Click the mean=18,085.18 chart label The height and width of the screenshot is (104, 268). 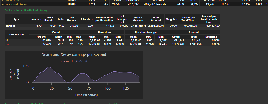74,61
